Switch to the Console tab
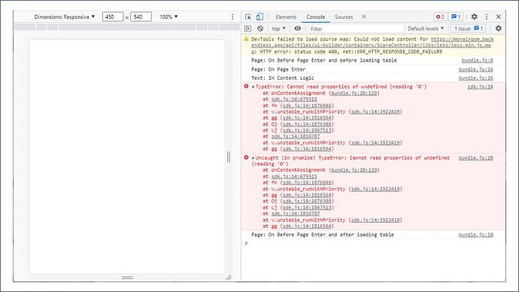519x292 pixels. (x=315, y=17)
